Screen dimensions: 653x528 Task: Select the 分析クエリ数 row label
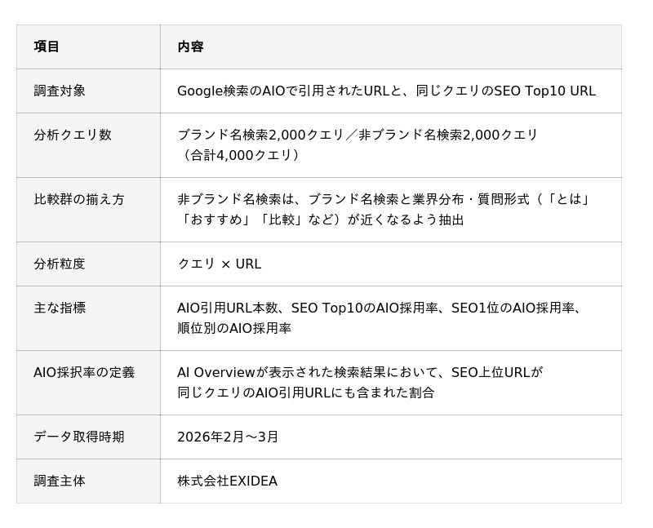(x=73, y=135)
